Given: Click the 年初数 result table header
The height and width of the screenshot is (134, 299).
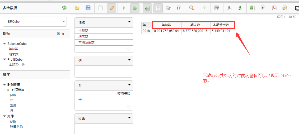Looking at the screenshot, I should (x=167, y=25).
